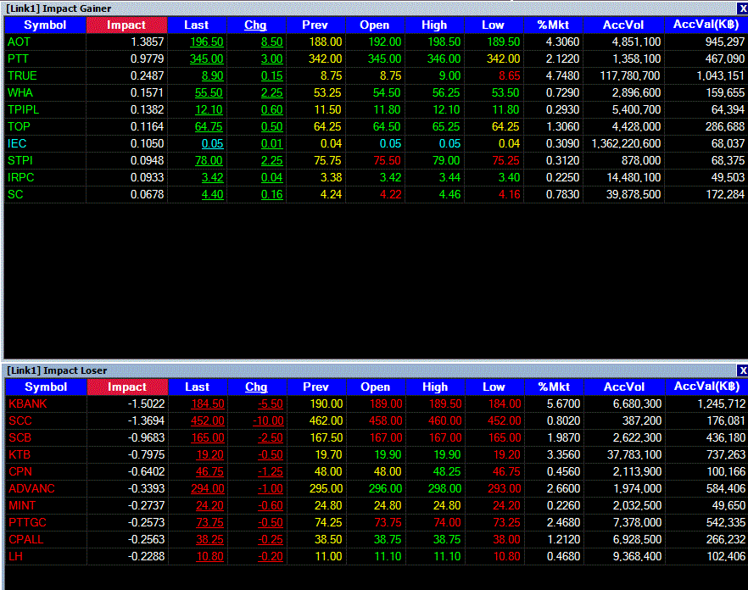The width and height of the screenshot is (748, 590).
Task: Click SCB last price 165.00
Action: (208, 438)
